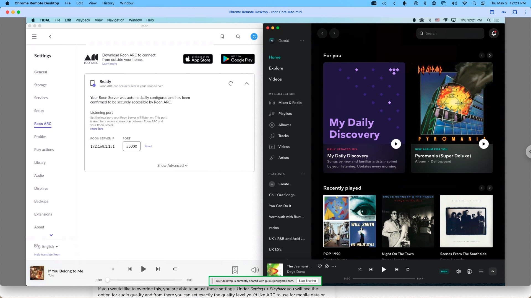Open Roon volume control
This screenshot has height=298, width=531.
tap(255, 270)
